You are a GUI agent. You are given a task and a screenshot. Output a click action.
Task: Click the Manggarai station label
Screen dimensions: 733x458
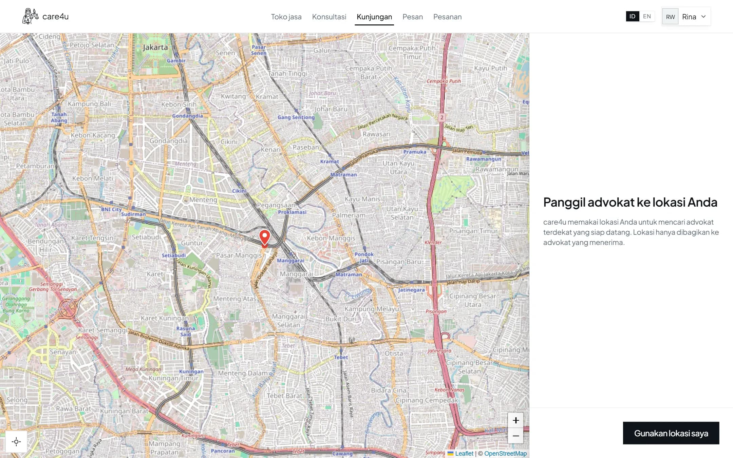tap(290, 261)
